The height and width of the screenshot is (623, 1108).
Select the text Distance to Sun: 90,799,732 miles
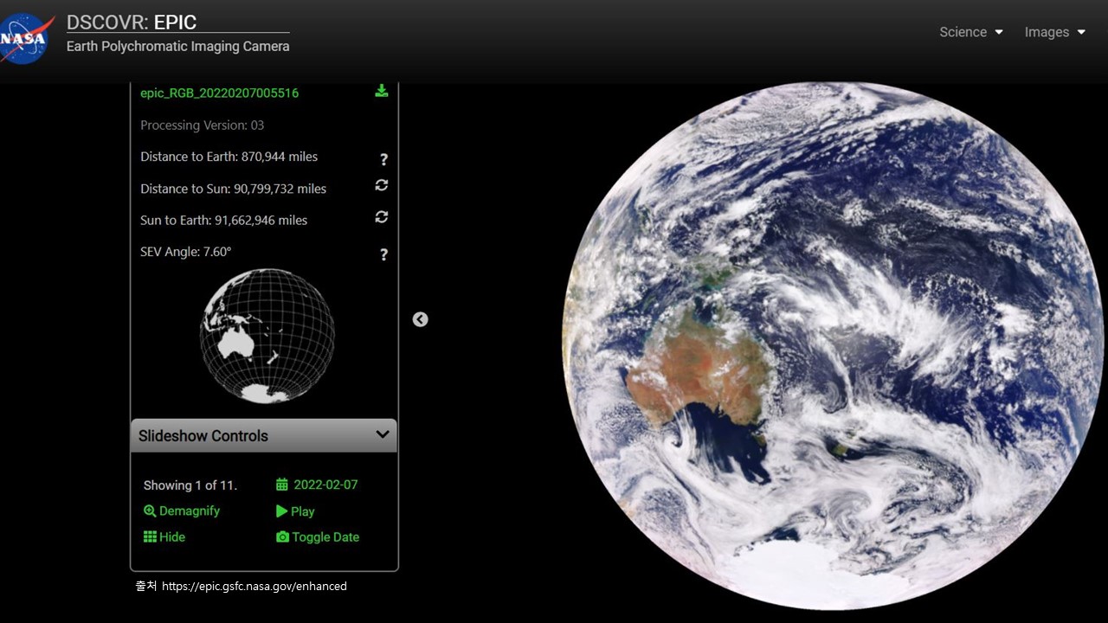233,188
